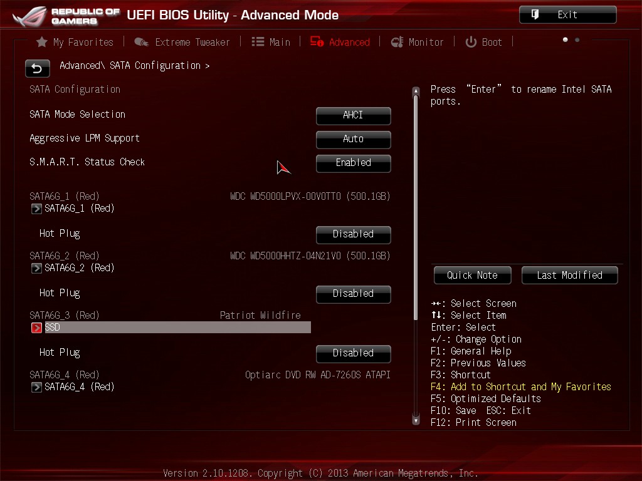This screenshot has width=642, height=481.
Task: Change Hot Plug setting under SATA6G_2
Action: 354,294
